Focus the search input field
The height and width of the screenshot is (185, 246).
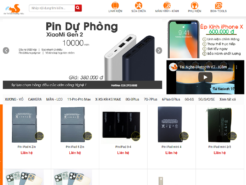pos(52,8)
